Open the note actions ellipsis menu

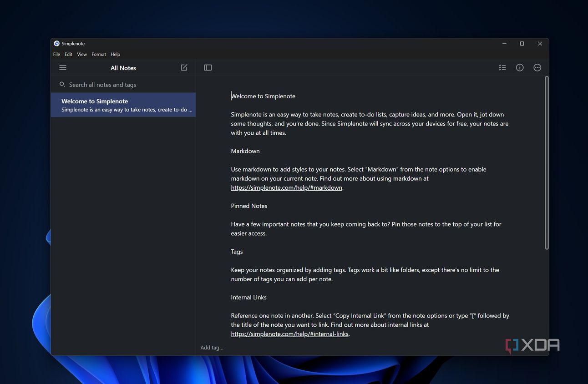(x=537, y=67)
